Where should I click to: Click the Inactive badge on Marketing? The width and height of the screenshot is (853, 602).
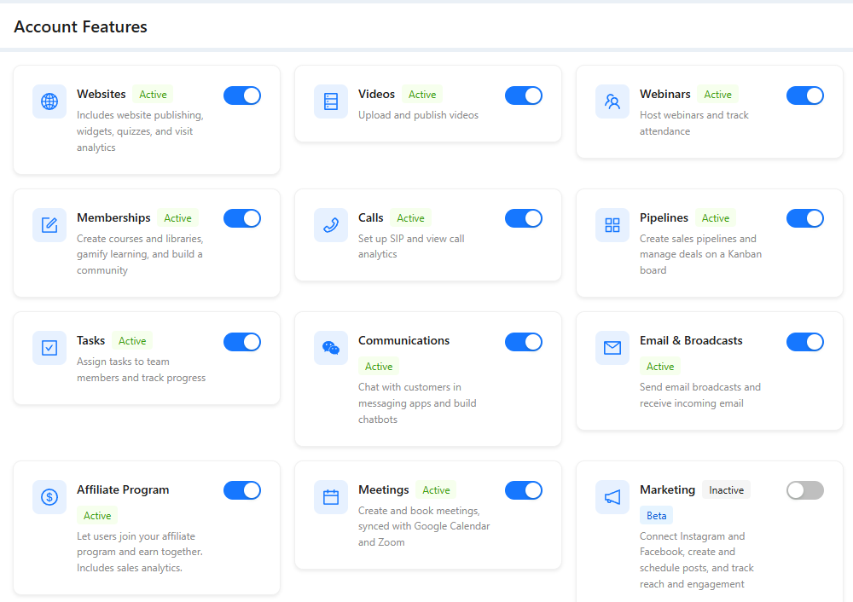[x=726, y=490]
